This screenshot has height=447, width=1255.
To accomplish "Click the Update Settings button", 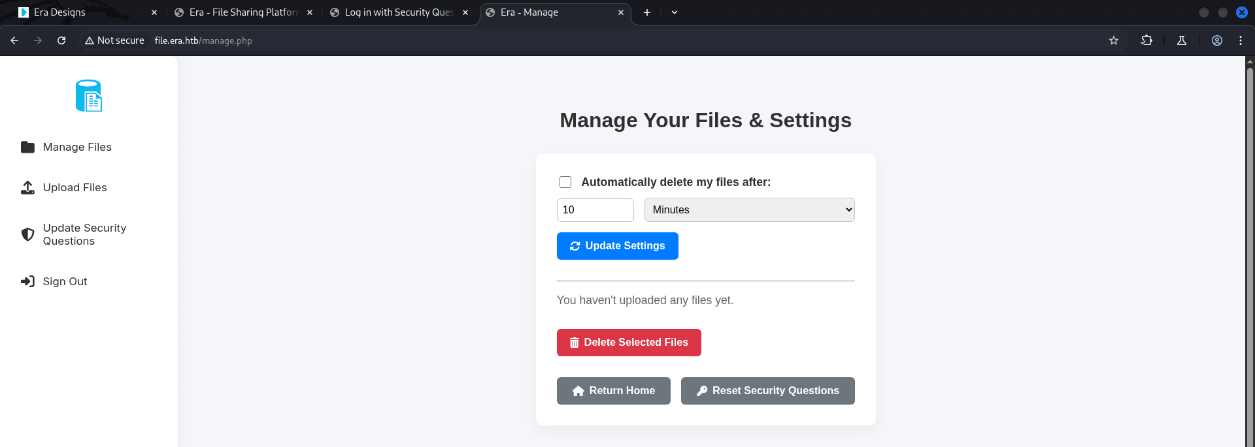I will click(617, 246).
